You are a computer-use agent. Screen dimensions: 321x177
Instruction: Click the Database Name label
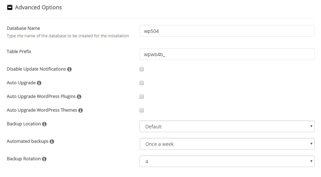pyautogui.click(x=23, y=28)
